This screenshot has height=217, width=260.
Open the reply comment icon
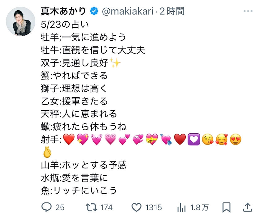click(46, 207)
